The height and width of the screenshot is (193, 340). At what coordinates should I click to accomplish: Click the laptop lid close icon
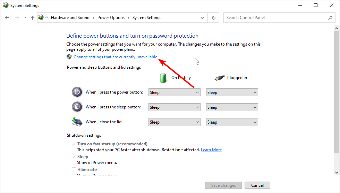pos(77,122)
